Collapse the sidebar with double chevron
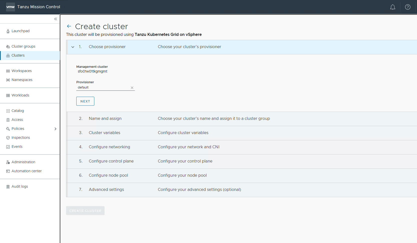The width and height of the screenshot is (417, 243). pos(56,19)
